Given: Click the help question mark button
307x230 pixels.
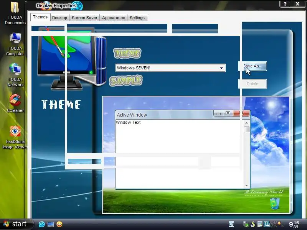Looking at the screenshot, I should pyautogui.click(x=285, y=4).
